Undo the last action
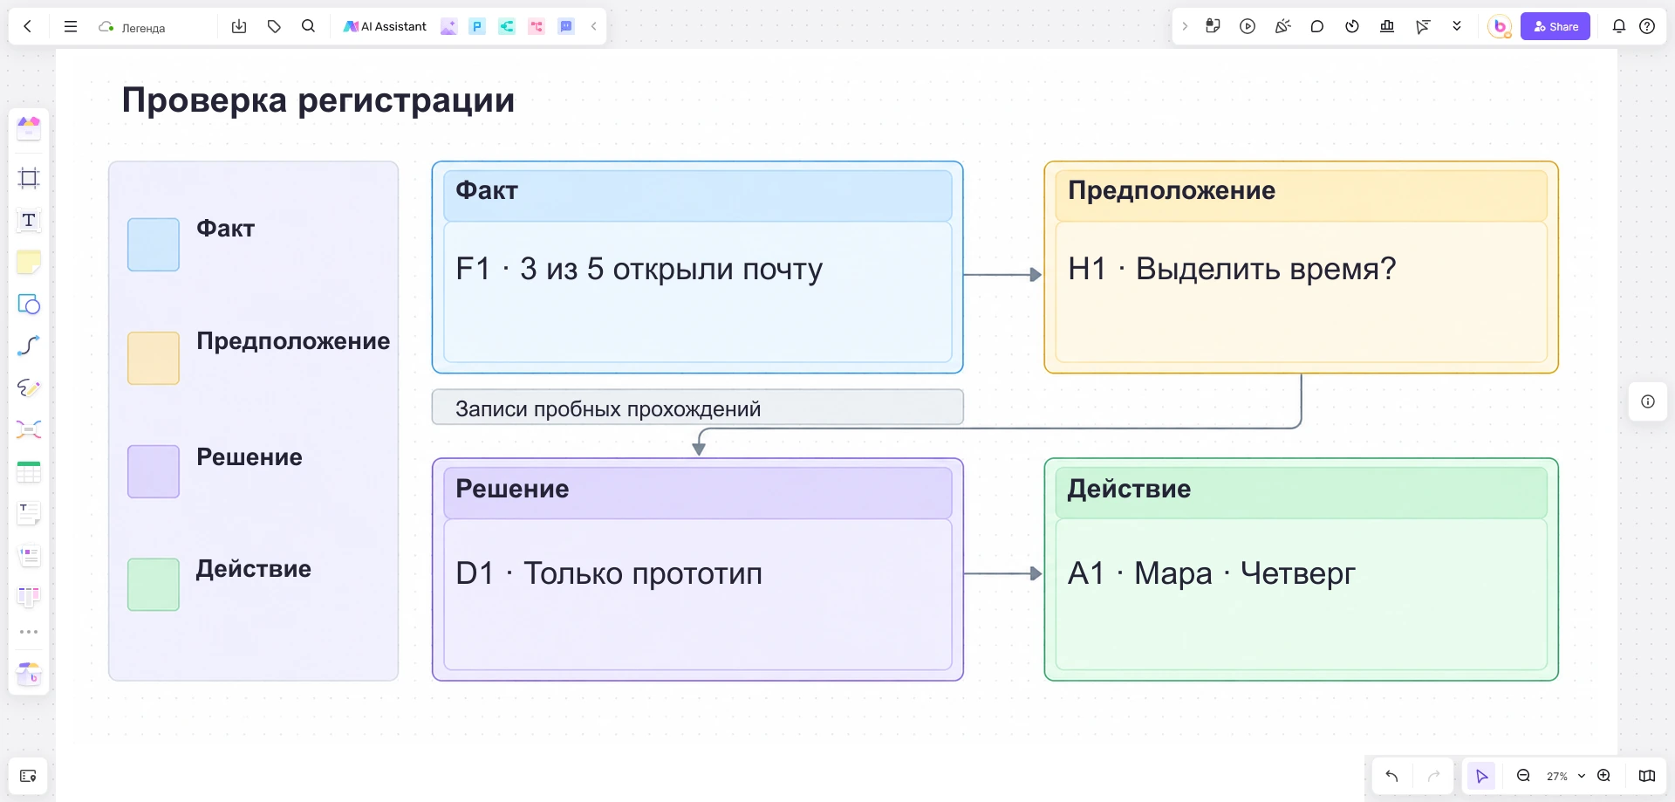1675x802 pixels. coord(1391,776)
